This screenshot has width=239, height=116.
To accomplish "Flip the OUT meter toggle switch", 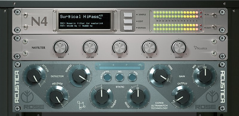I will pos(214,27).
